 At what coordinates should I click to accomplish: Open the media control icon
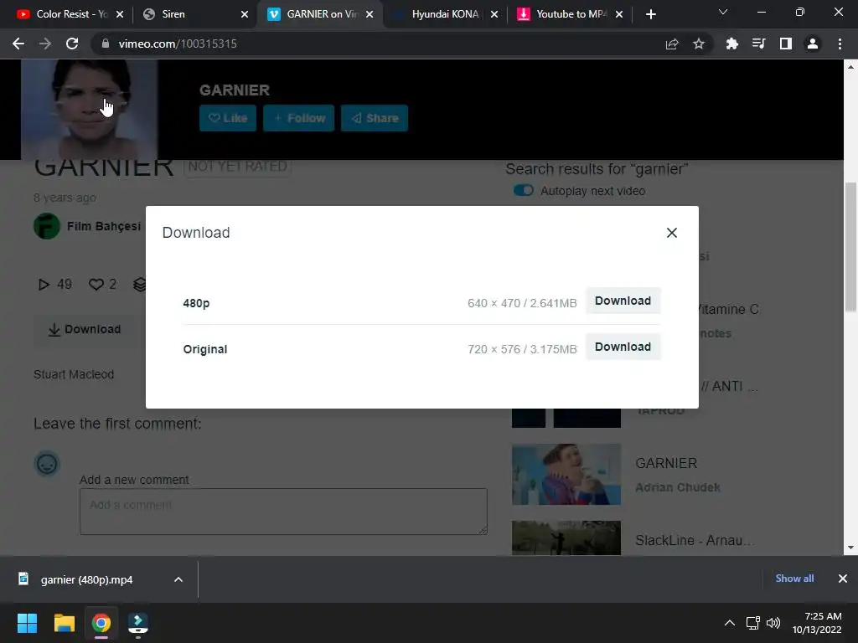pyautogui.click(x=758, y=44)
